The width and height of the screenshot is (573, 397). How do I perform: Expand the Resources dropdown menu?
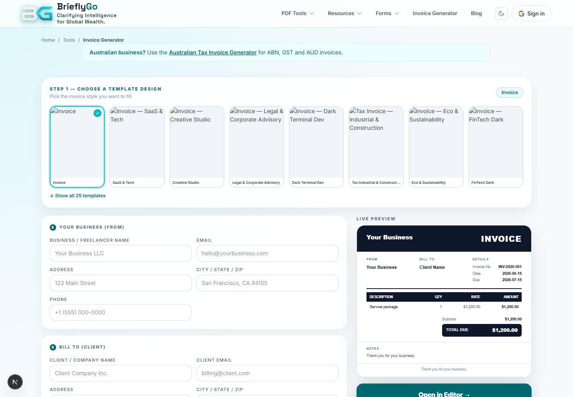[345, 13]
